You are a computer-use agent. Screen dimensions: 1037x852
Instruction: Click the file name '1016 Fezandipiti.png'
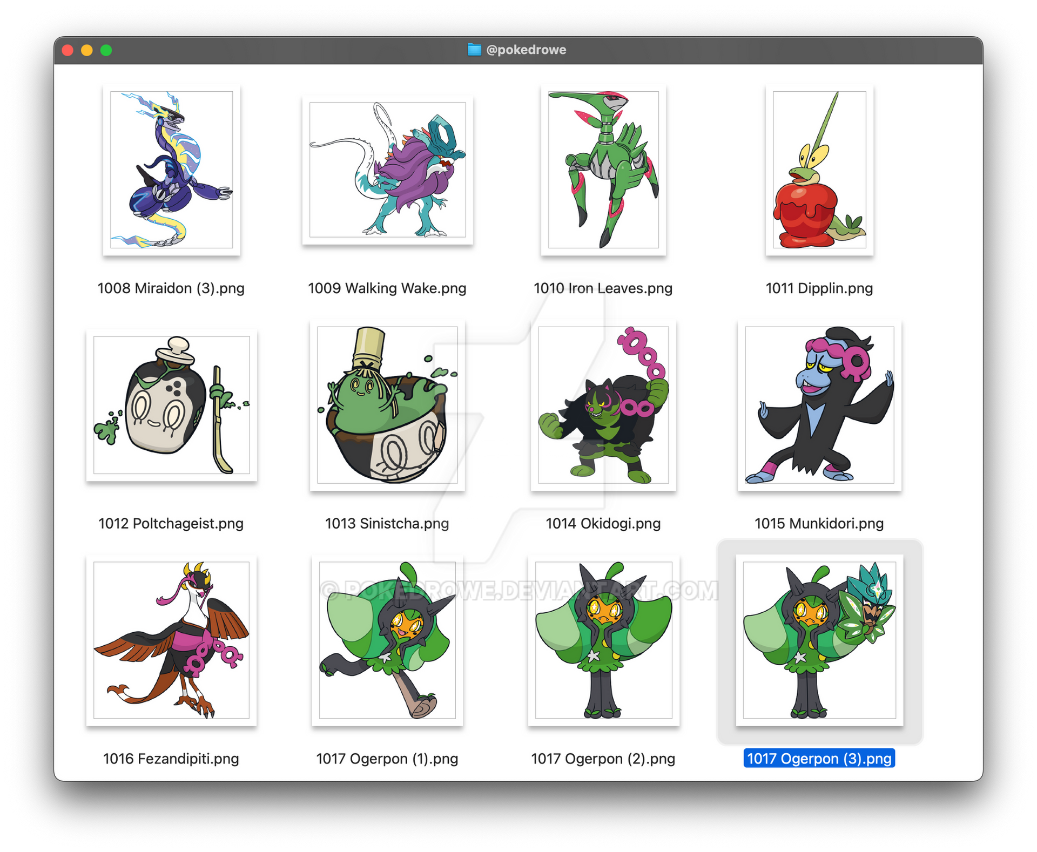point(171,759)
